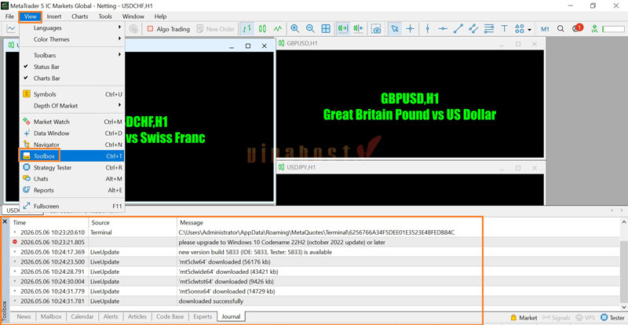Image resolution: width=628 pixels, height=325 pixels.
Task: Open the Tools menu
Action: [105, 16]
